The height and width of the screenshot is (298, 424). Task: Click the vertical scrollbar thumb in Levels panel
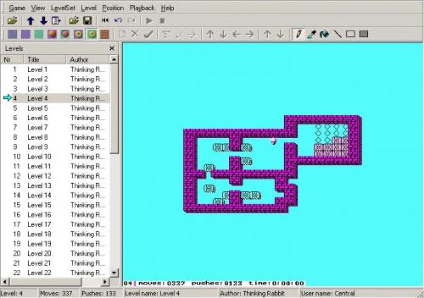coord(114,109)
